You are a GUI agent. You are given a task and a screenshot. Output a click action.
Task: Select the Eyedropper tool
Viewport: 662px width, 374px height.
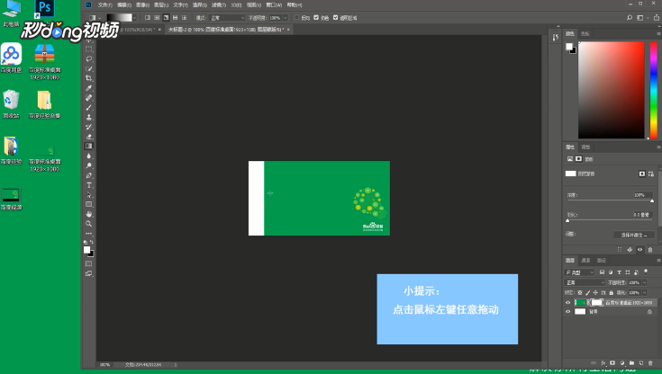pos(88,88)
